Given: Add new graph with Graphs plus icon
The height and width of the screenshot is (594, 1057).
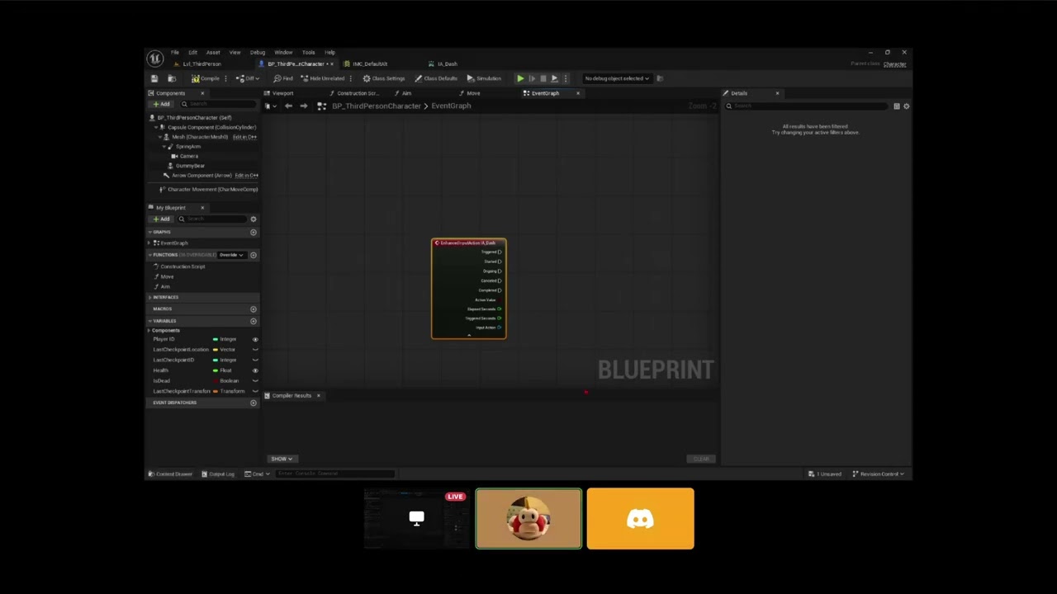Looking at the screenshot, I should pos(254,232).
